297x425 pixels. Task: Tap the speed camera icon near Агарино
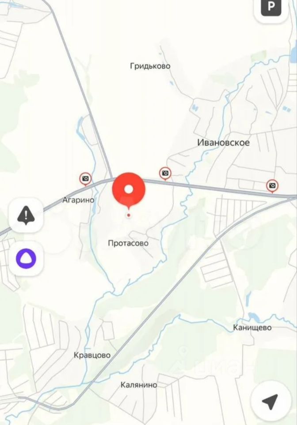coord(85,179)
